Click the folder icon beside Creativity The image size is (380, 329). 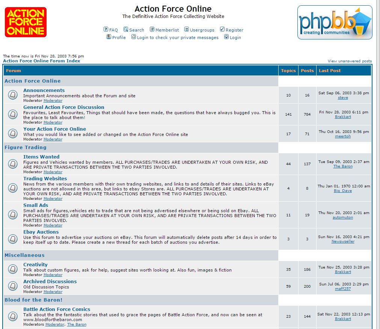pyautogui.click(x=13, y=269)
